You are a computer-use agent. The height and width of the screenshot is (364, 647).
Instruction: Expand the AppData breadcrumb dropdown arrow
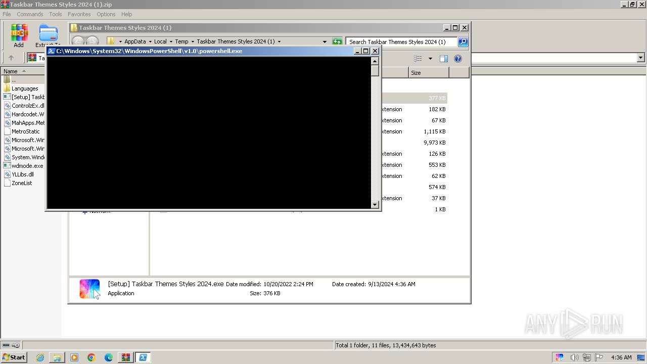tap(149, 42)
